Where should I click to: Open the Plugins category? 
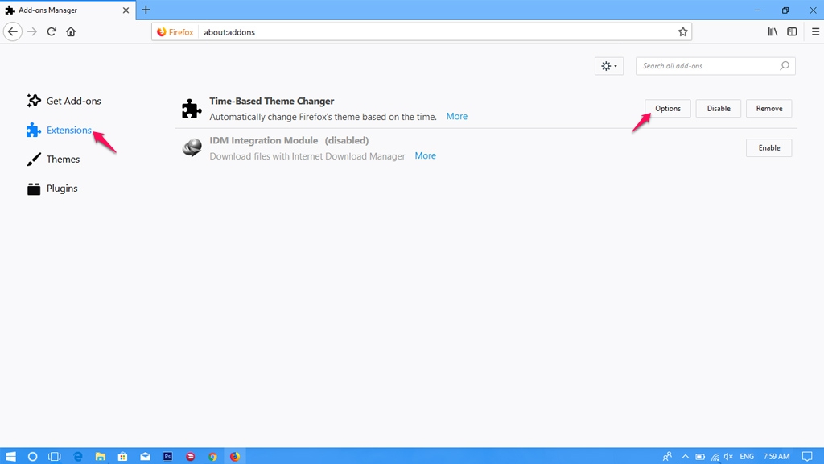click(x=52, y=188)
